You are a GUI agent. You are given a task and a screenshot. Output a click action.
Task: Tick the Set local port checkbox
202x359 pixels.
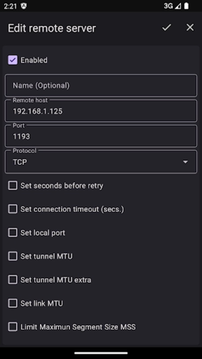13,232
